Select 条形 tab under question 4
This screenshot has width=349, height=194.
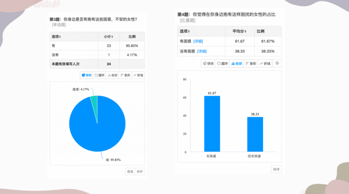pyautogui.click(x=251, y=63)
